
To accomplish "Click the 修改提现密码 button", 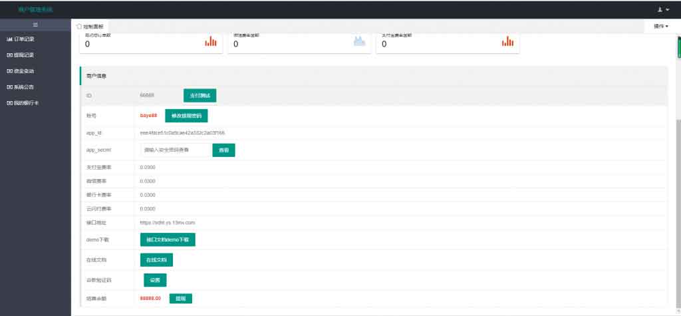I will 186,116.
